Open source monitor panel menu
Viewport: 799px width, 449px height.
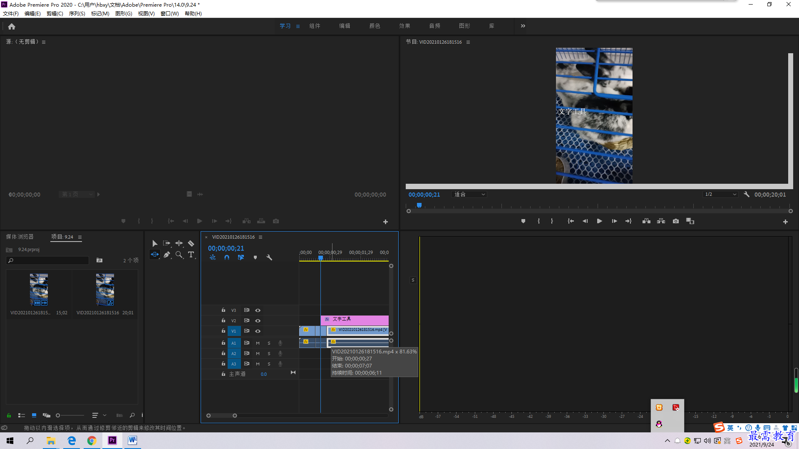point(44,42)
